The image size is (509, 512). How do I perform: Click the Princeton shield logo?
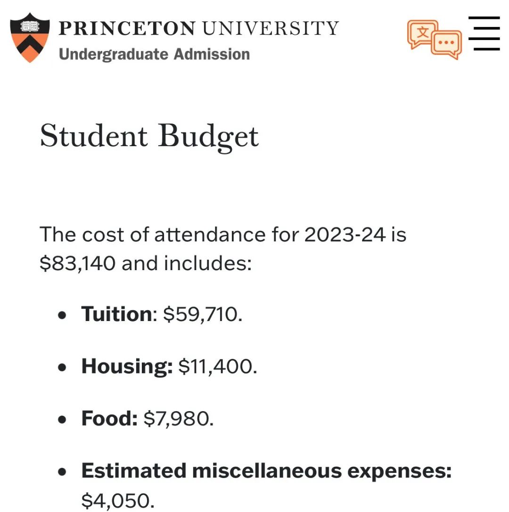coord(30,38)
